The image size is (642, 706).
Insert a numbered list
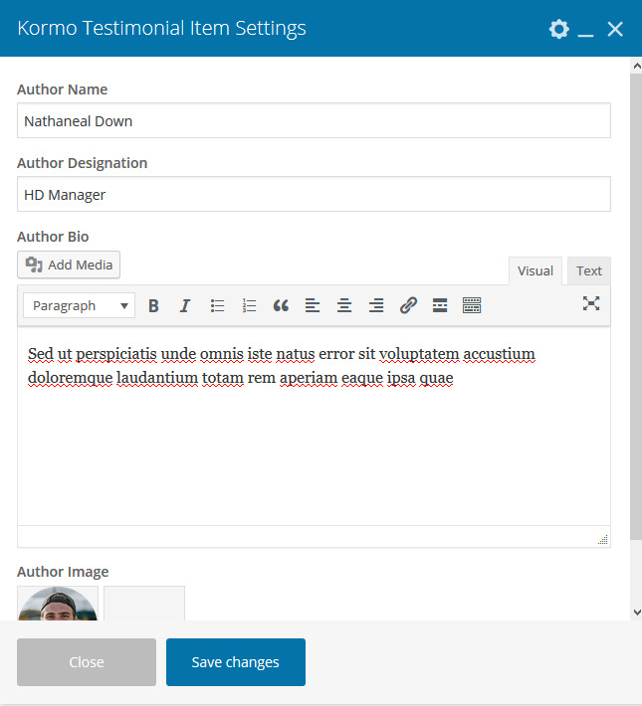249,306
